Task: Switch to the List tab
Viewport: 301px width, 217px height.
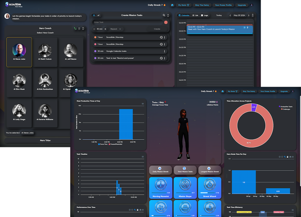Action: click(x=195, y=15)
